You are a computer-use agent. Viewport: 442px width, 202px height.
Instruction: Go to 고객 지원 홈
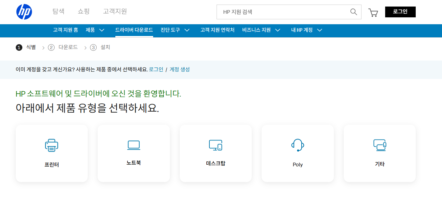(x=65, y=30)
